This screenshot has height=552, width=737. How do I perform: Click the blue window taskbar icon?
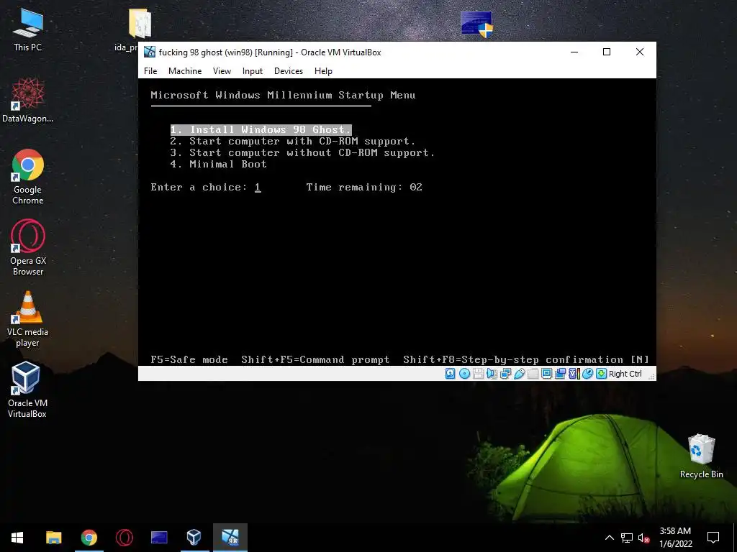159,538
